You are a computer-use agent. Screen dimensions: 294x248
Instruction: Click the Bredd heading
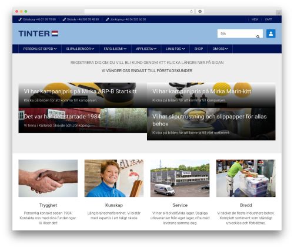pos(246,205)
